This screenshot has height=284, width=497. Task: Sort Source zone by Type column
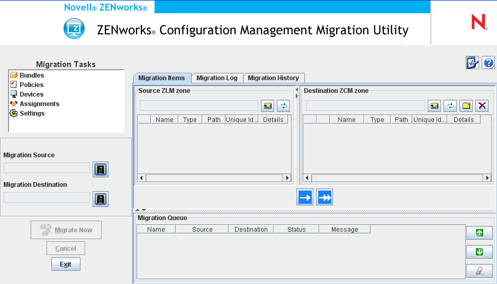click(x=190, y=119)
